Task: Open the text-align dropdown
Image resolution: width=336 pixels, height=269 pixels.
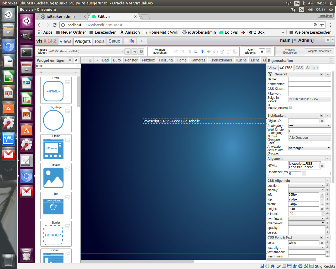Action: click(x=307, y=247)
